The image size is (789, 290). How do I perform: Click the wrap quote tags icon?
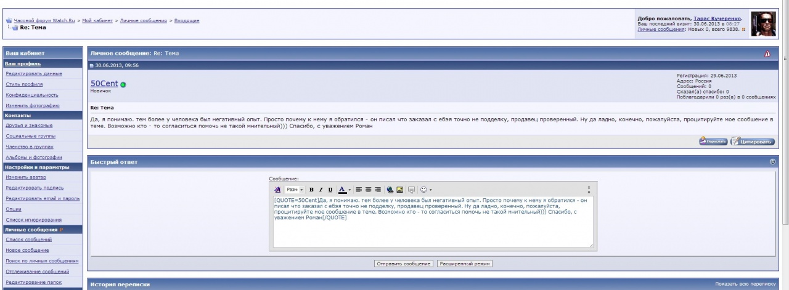tap(411, 189)
